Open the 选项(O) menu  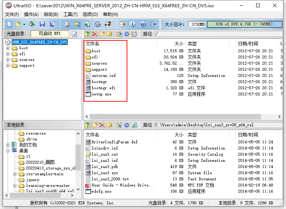point(90,15)
